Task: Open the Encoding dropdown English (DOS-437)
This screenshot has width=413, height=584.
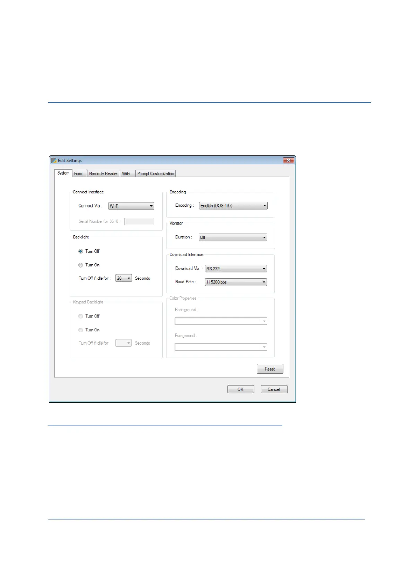Action: click(x=233, y=206)
